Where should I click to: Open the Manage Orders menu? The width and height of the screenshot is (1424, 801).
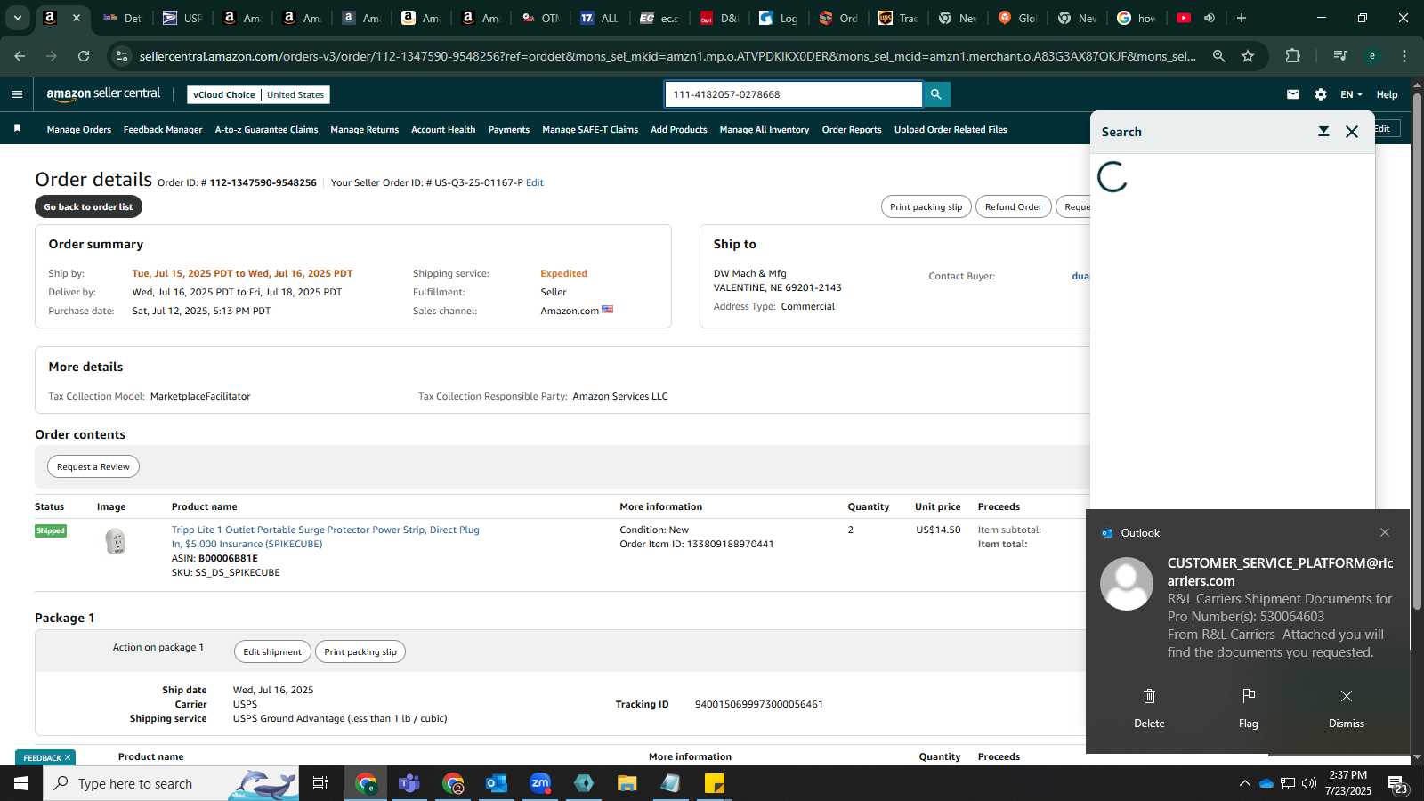click(79, 130)
